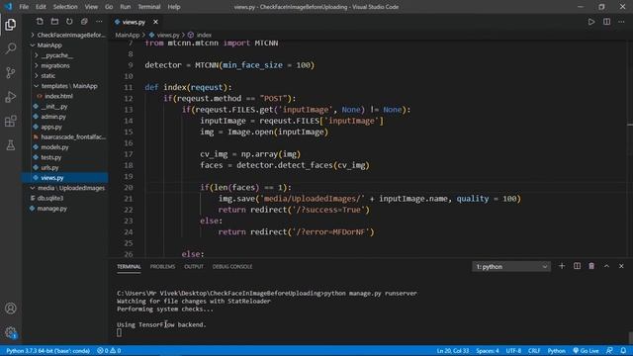Open the Selection menu
Screen dimensions: 633x356
click(x=65, y=7)
